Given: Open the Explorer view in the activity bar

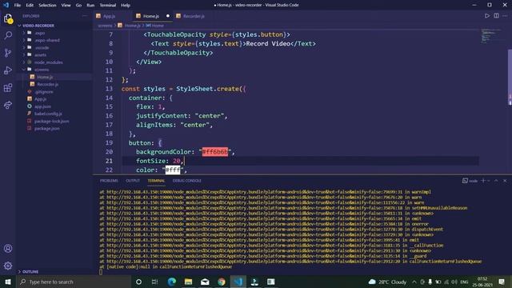Looking at the screenshot, I should 8,18.
